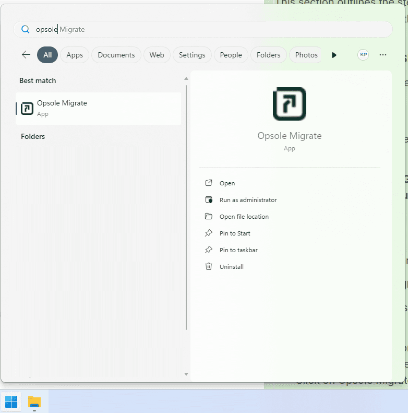Click the Uninstall trash icon
The height and width of the screenshot is (413, 408).
(x=209, y=266)
